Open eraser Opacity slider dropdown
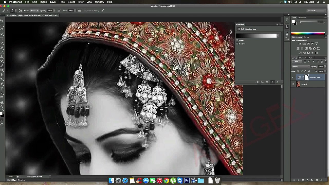 point(54,11)
